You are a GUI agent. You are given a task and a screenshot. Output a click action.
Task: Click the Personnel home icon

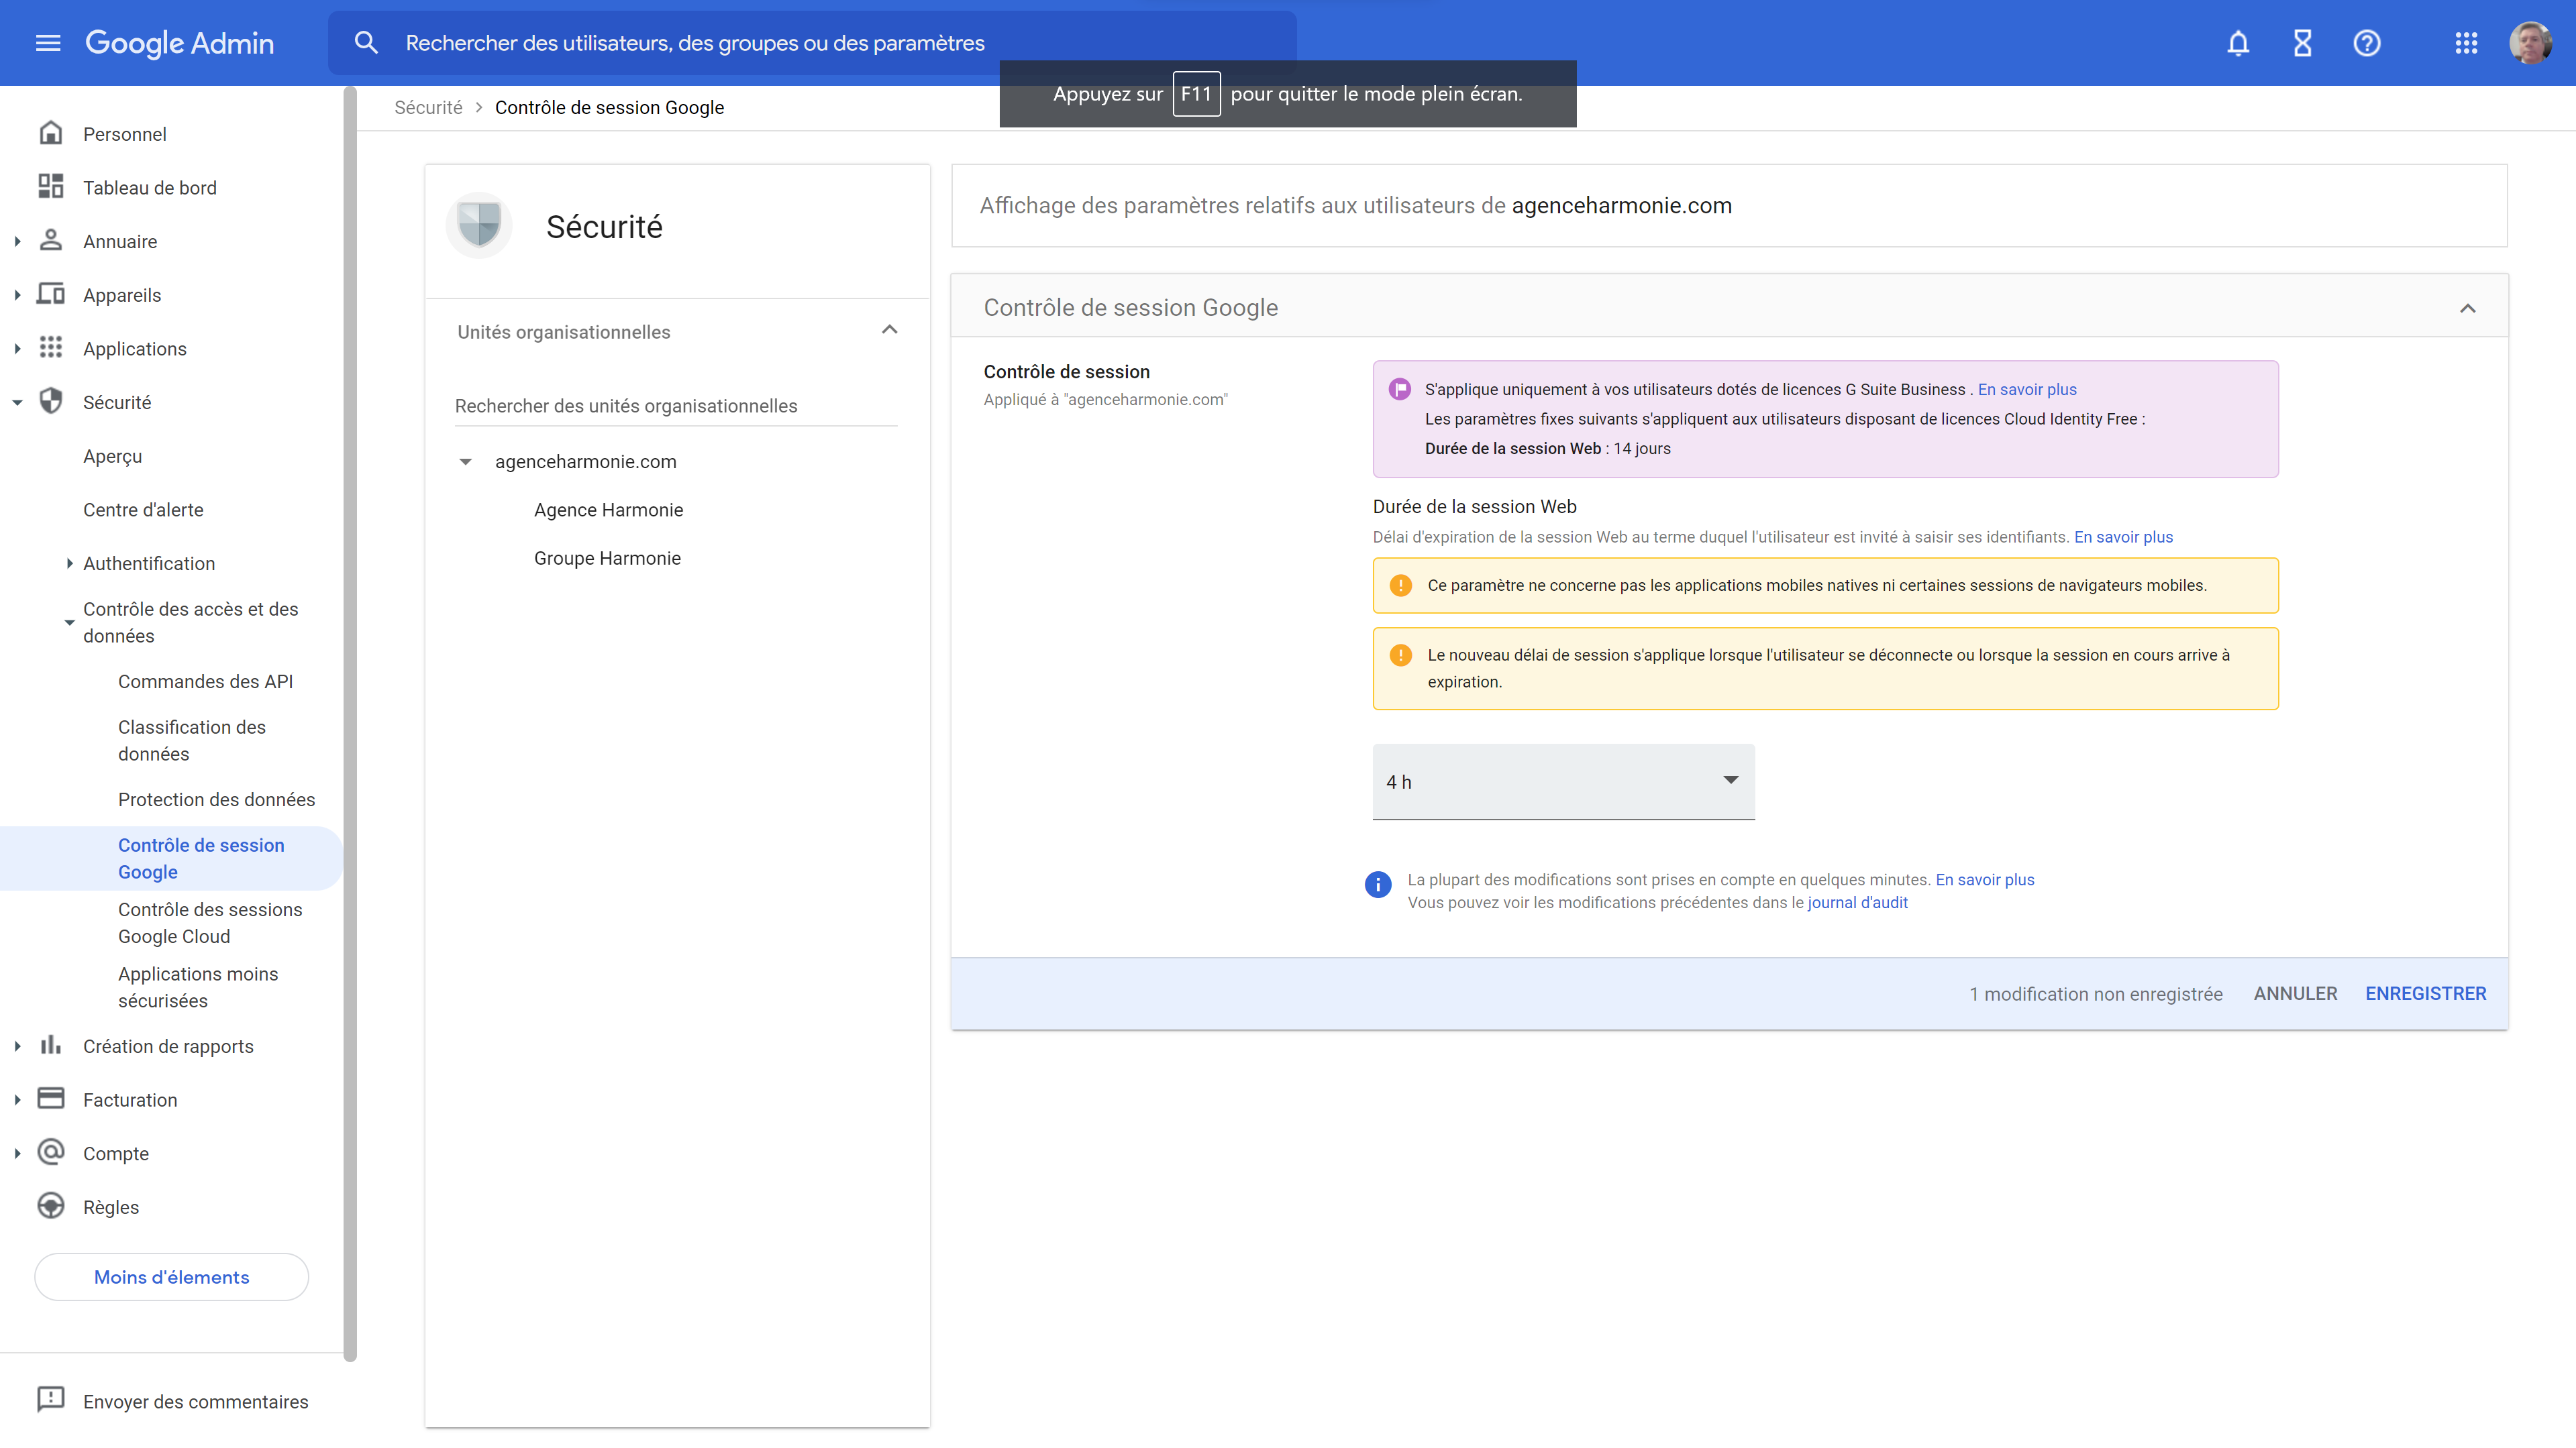point(51,133)
